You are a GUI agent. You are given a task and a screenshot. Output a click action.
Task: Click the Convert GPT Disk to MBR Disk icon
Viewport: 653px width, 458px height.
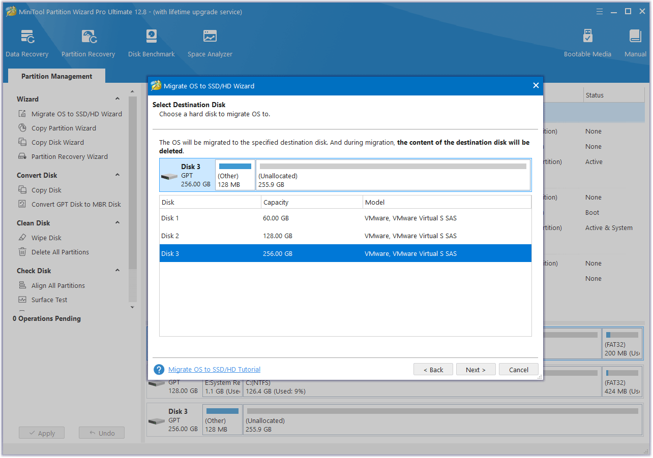[x=22, y=204]
